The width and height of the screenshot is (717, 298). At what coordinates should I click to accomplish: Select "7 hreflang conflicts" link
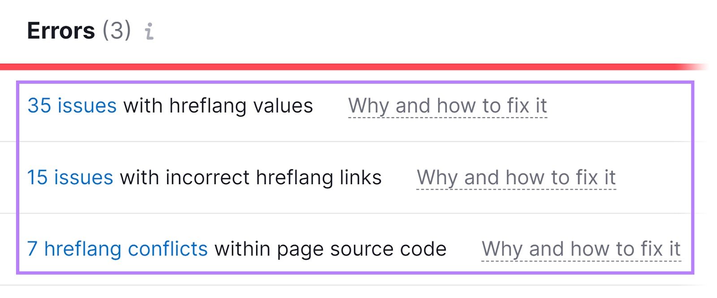(x=117, y=248)
